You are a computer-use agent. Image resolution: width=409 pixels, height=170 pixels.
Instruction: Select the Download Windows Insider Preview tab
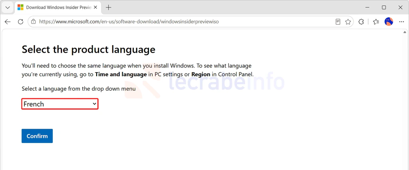pos(58,7)
